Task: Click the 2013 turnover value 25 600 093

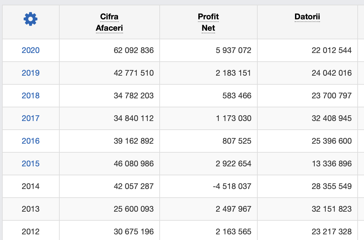Action: 134,209
